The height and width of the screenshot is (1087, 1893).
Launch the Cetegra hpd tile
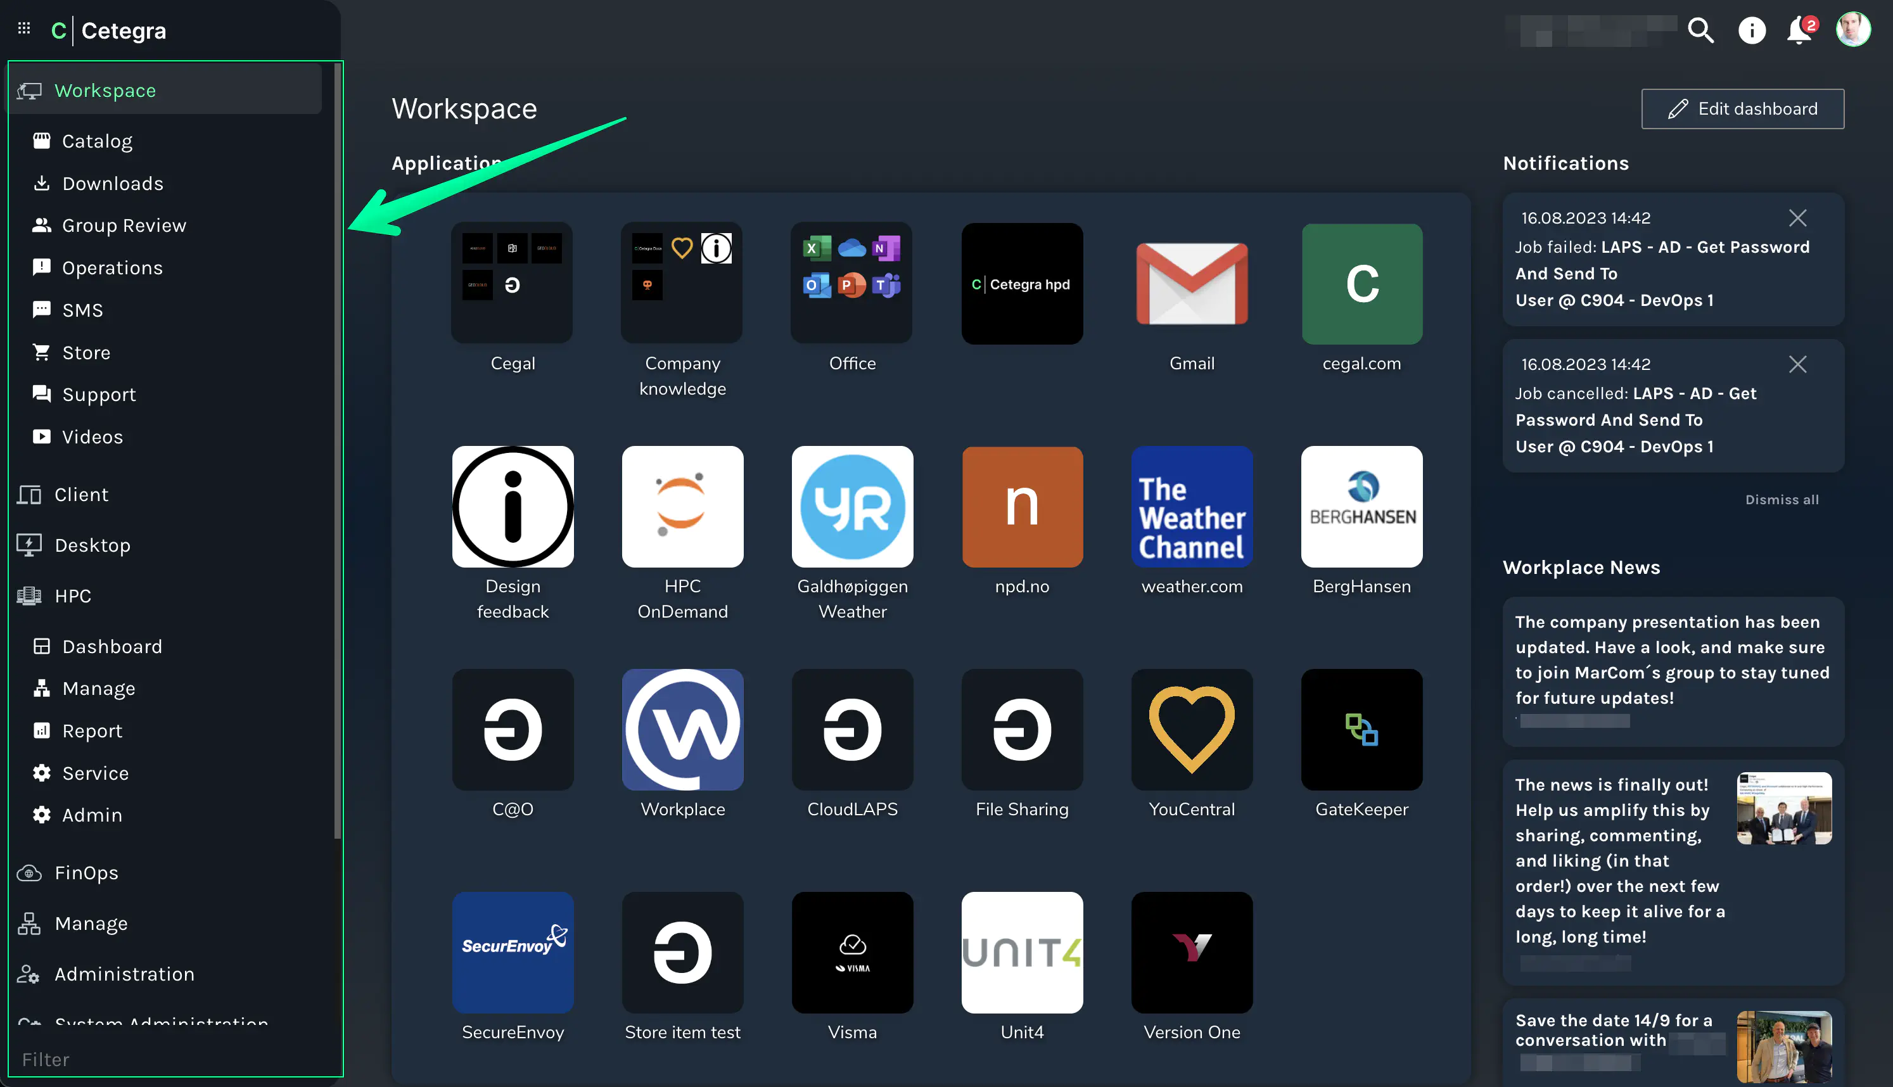[1022, 284]
